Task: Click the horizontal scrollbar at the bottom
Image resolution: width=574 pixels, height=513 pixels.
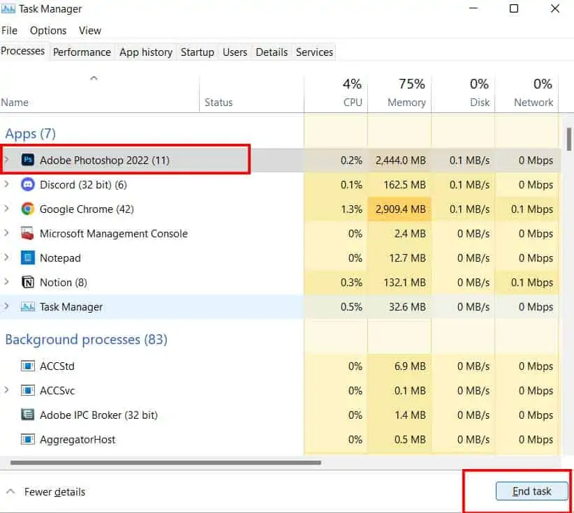Action: [x=165, y=463]
